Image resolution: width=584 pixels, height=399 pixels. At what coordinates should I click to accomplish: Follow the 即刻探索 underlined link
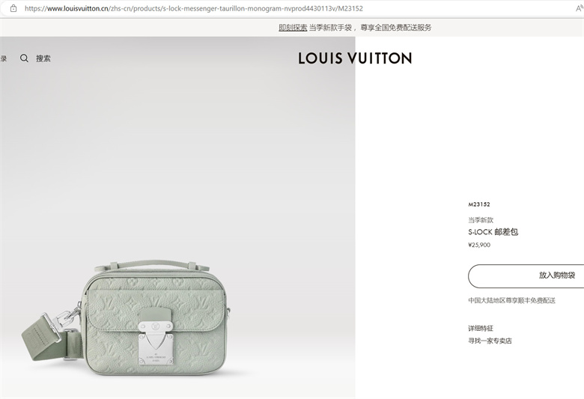tap(293, 27)
